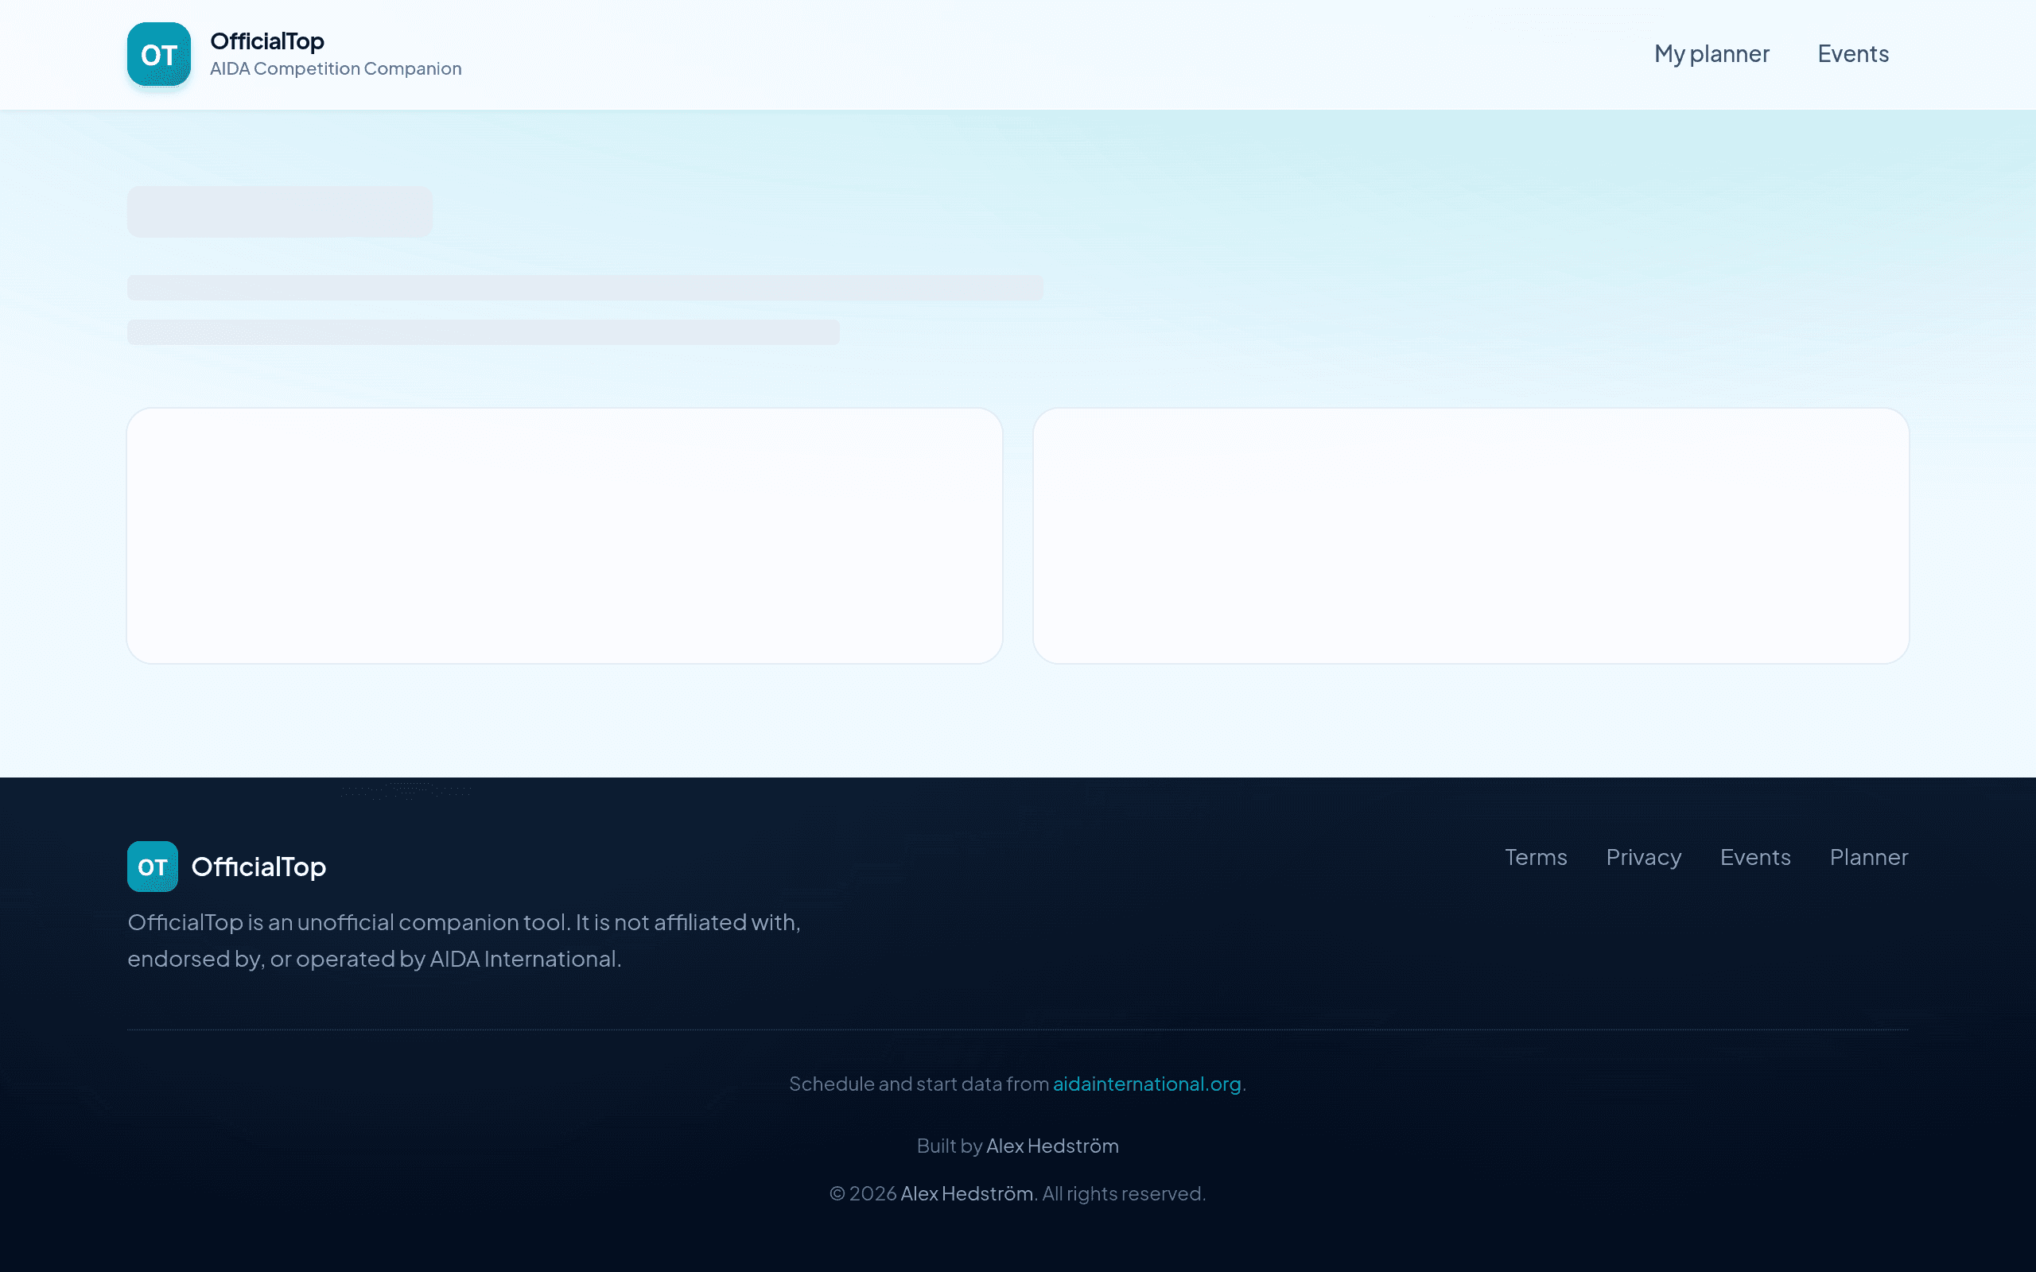Click the OT logo icon in the footer
Image resolution: width=2036 pixels, height=1272 pixels.
[152, 867]
